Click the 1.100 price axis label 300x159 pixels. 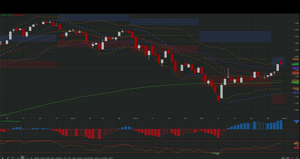[296, 103]
